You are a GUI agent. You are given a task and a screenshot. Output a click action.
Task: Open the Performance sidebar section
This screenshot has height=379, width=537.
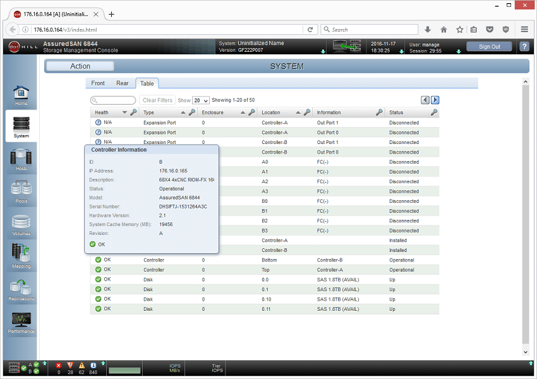coord(21,323)
